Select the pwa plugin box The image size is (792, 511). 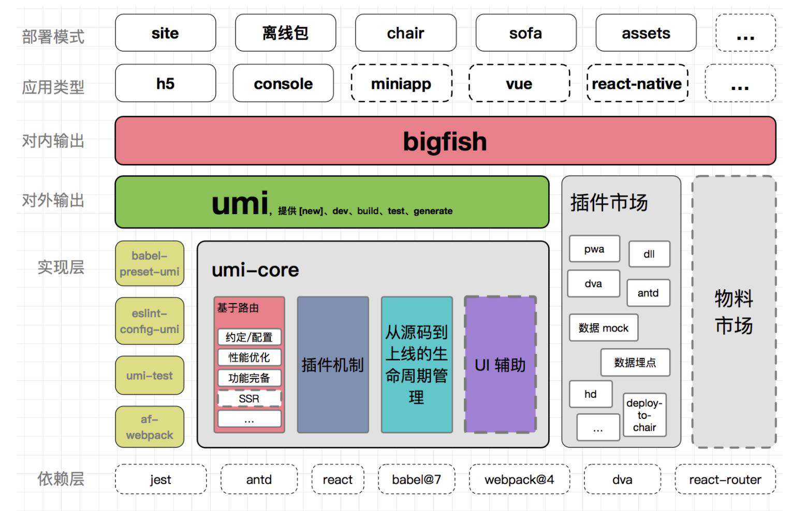click(594, 249)
